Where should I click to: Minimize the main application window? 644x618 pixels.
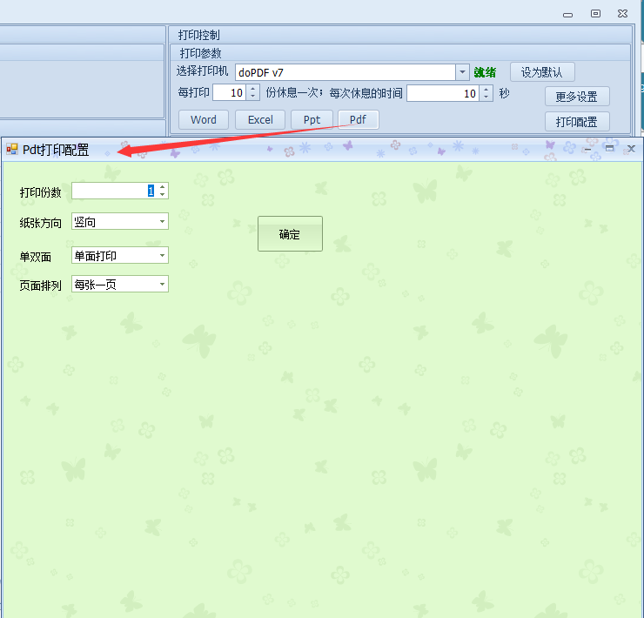coord(568,15)
